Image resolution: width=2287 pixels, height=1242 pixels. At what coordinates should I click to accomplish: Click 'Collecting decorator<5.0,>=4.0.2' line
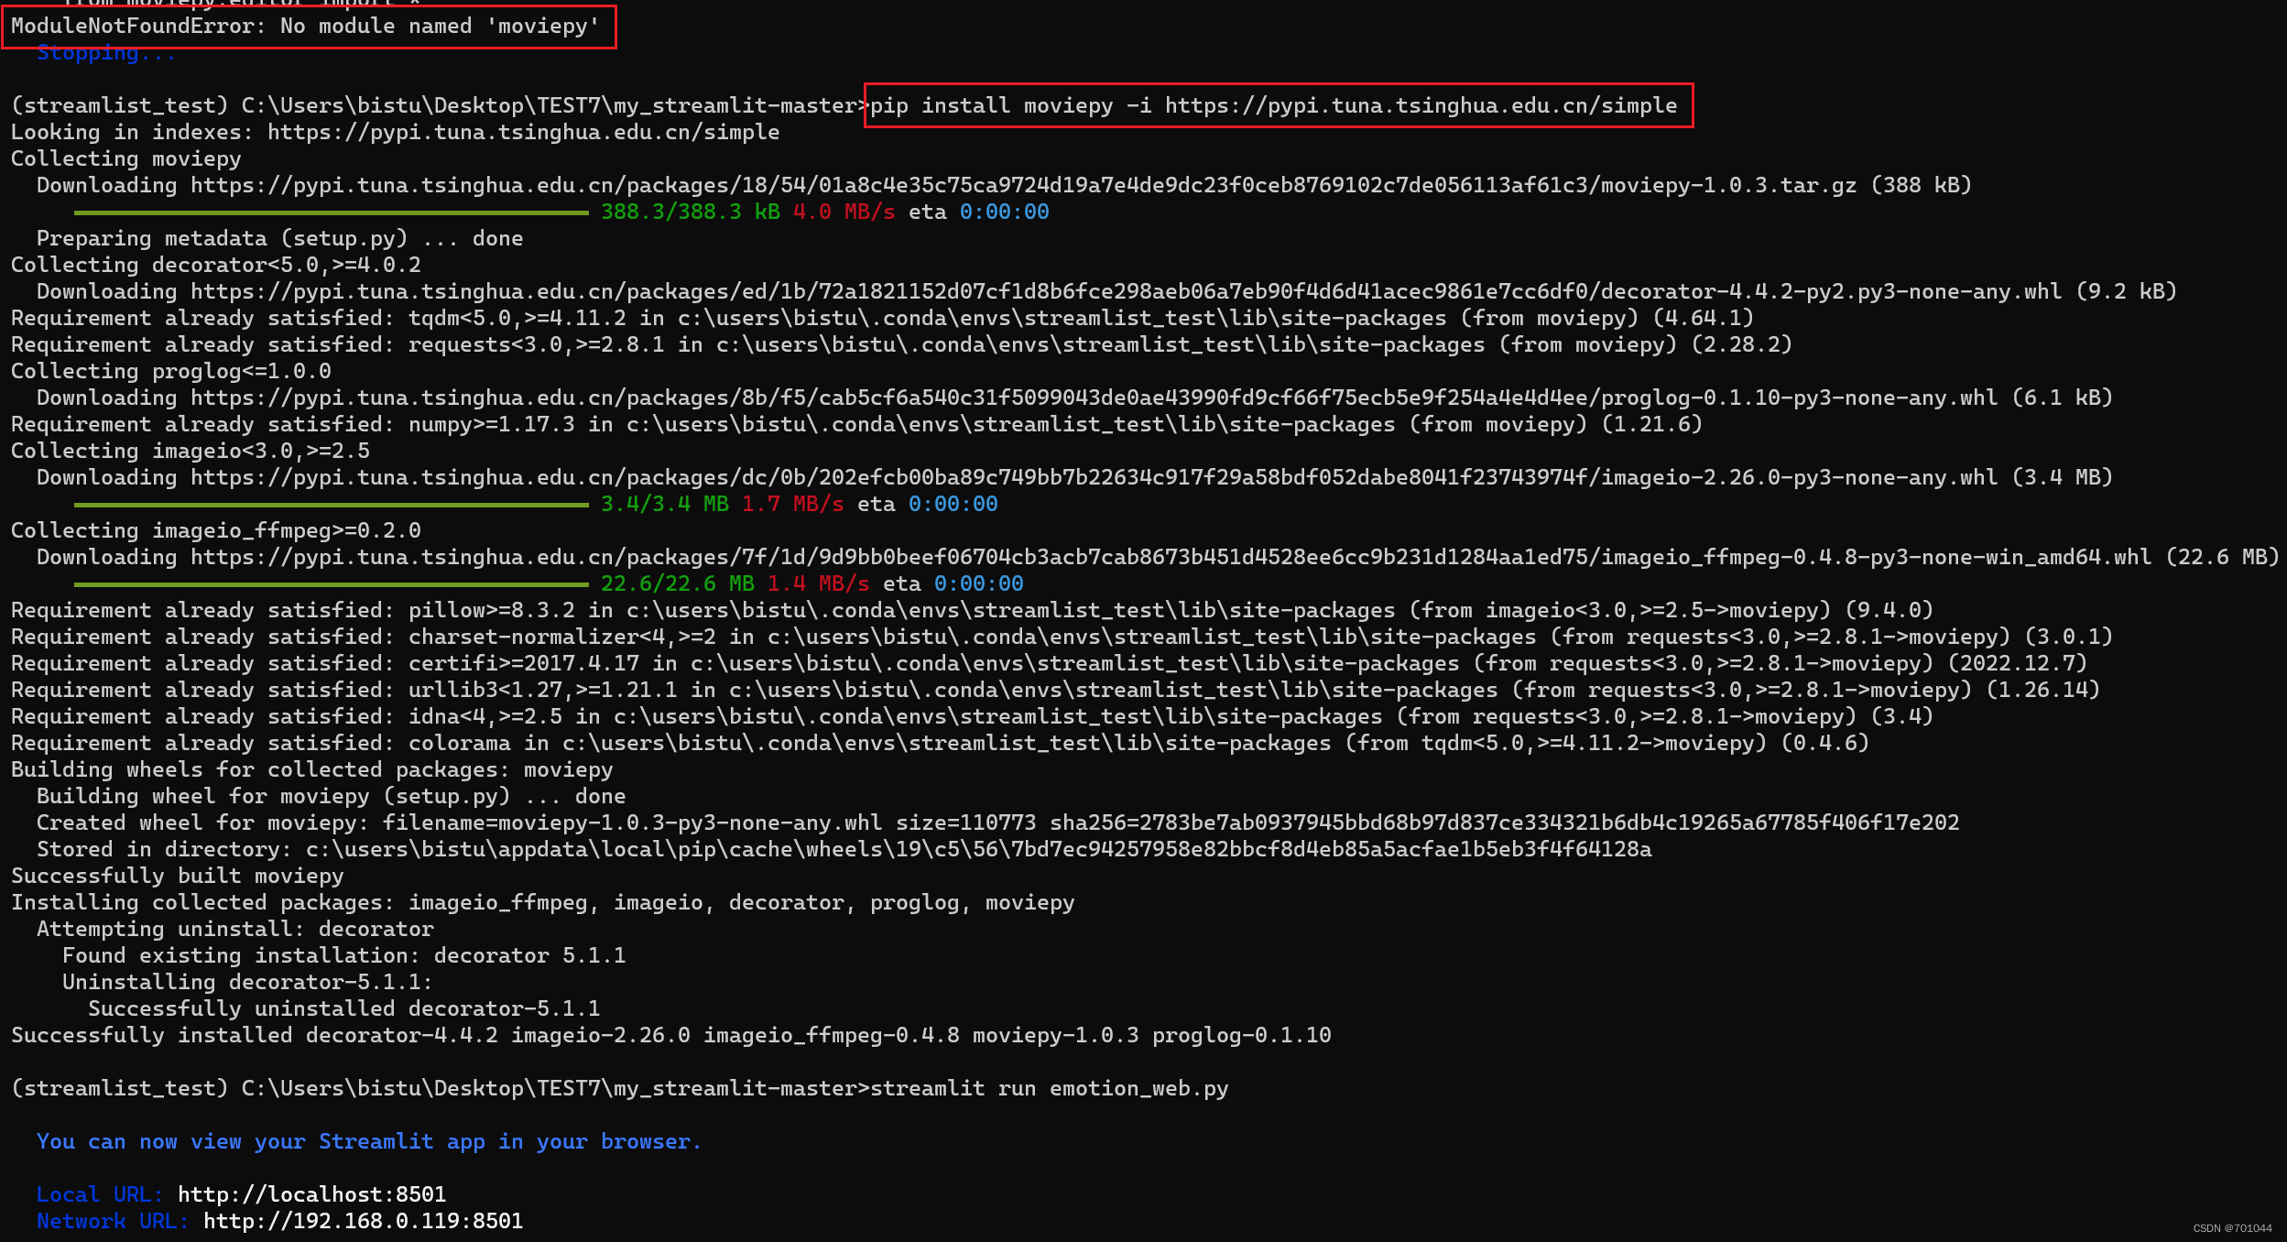click(x=216, y=266)
